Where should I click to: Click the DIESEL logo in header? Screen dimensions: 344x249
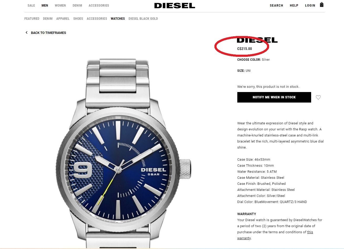coord(174,6)
